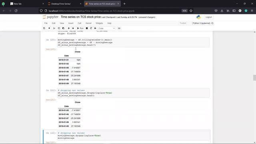The image size is (256, 144).
Task: Open the View menu
Action: click(x=62, y=23)
